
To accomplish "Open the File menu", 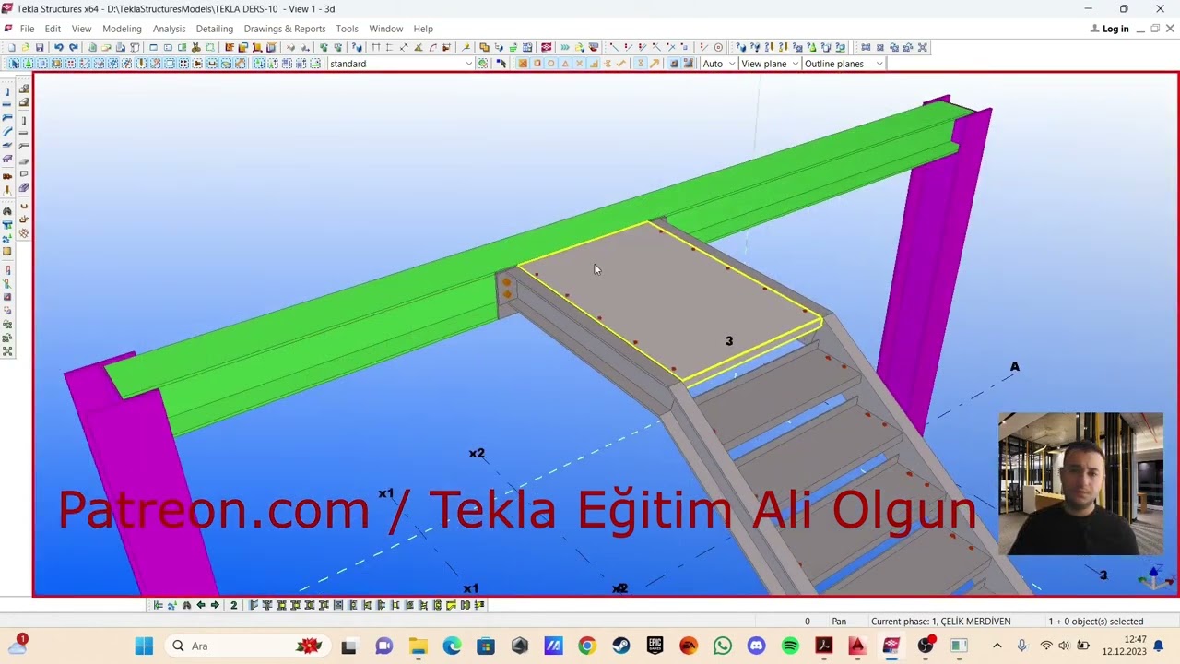I will pos(27,29).
